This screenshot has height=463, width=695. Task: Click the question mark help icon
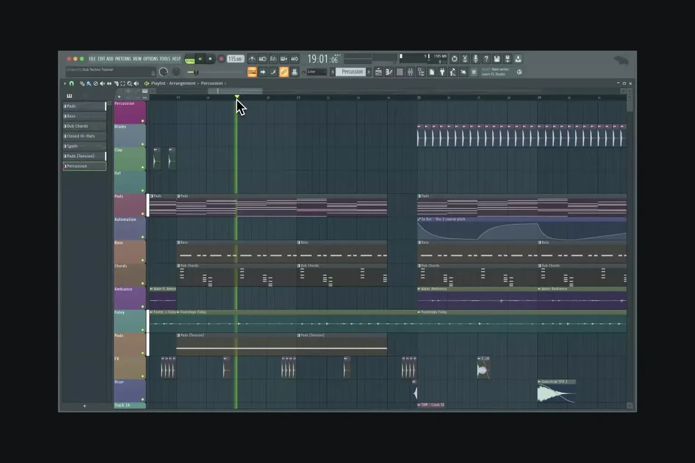pyautogui.click(x=486, y=59)
